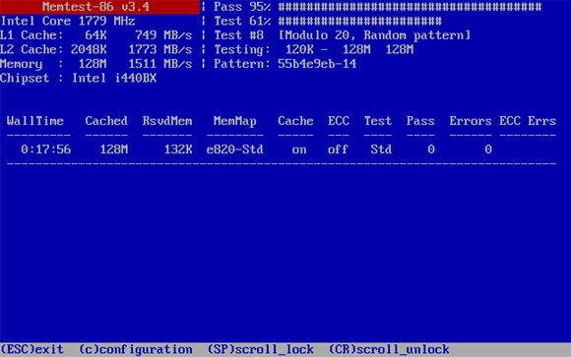Screen dimensions: 571x357
Task: Click the Chipset Intel i440BX line
Action: pyautogui.click(x=79, y=79)
